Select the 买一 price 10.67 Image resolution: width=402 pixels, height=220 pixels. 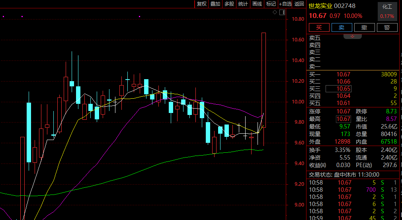(x=343, y=74)
